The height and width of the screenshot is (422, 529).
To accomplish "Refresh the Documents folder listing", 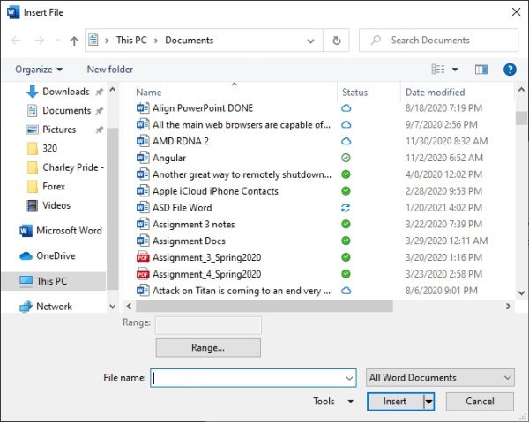I will tap(337, 41).
